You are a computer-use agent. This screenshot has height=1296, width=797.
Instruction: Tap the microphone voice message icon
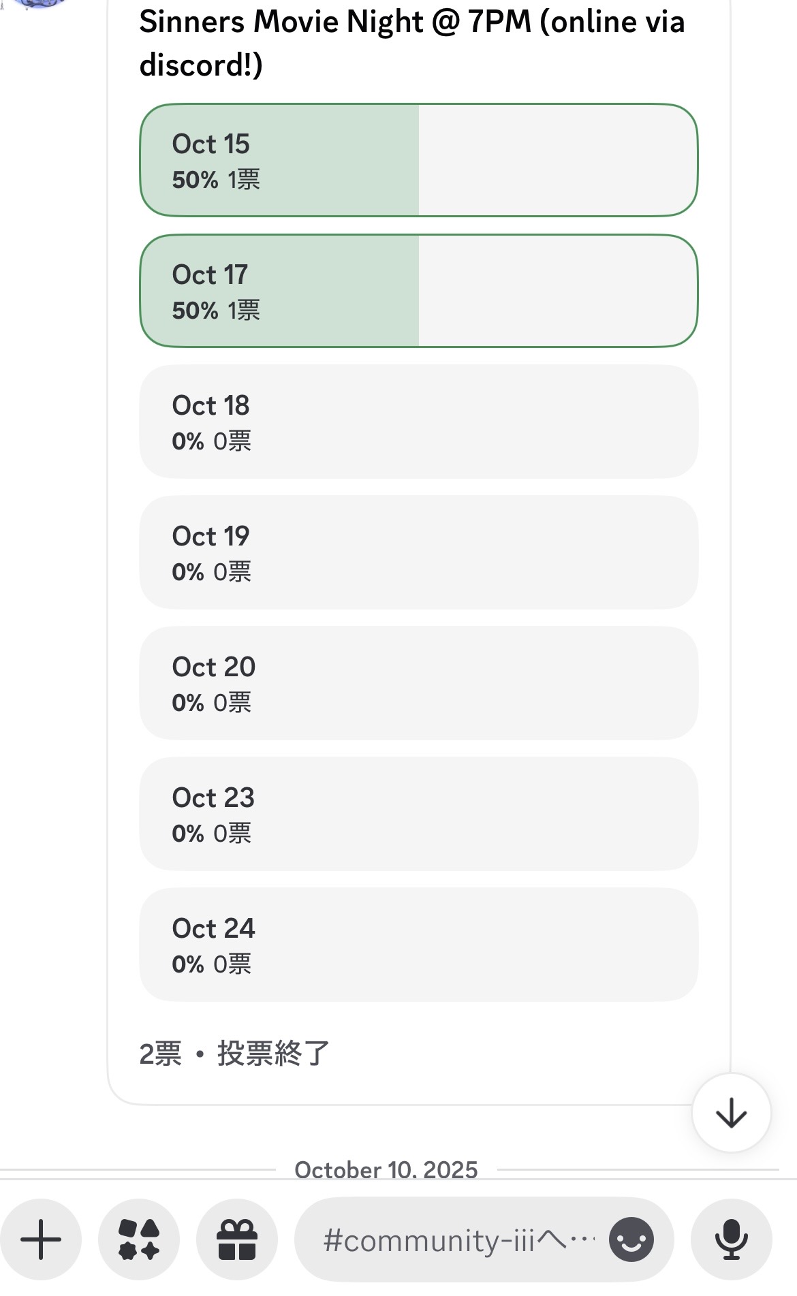click(731, 1239)
